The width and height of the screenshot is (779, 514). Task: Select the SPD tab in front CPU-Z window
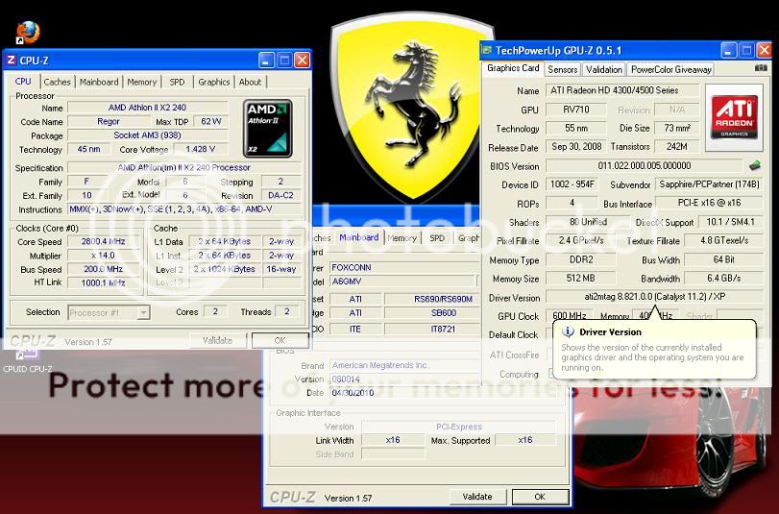(x=177, y=82)
